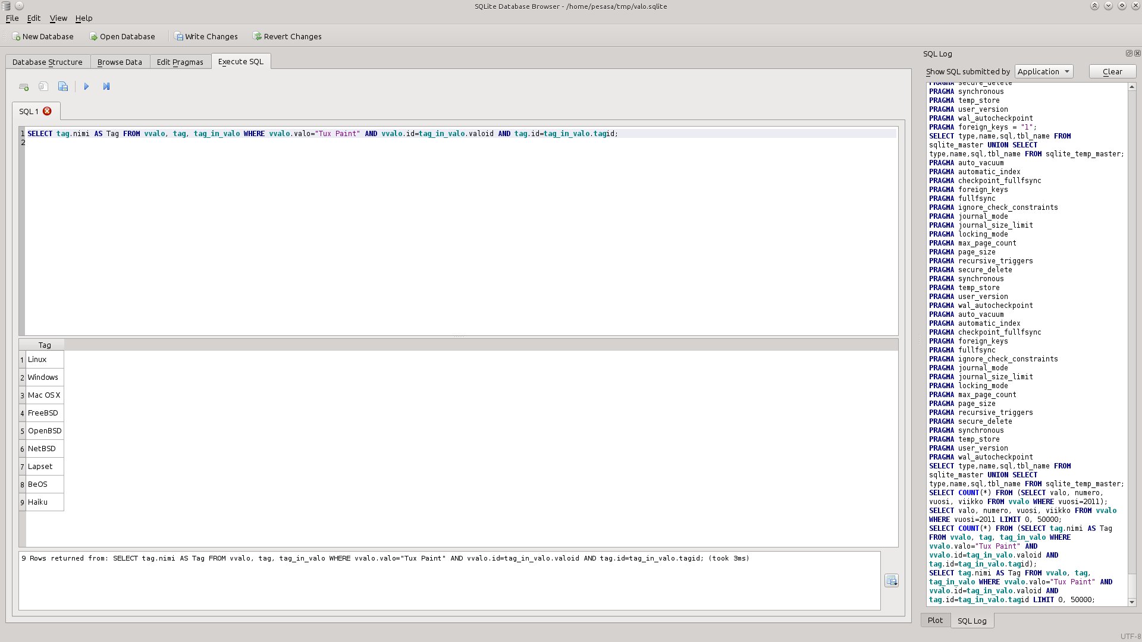The height and width of the screenshot is (642, 1142).
Task: Open the File menu
Action: point(12,18)
